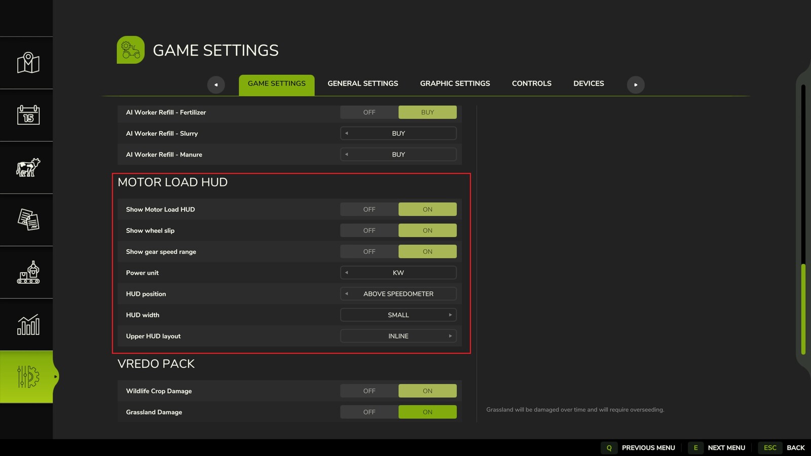This screenshot has height=456, width=811.
Task: Click the Grassland damage description text
Action: (575, 410)
